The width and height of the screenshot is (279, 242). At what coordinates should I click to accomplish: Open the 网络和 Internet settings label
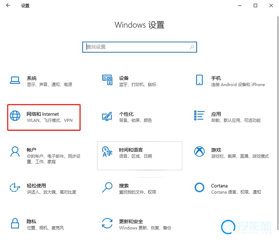(x=43, y=114)
